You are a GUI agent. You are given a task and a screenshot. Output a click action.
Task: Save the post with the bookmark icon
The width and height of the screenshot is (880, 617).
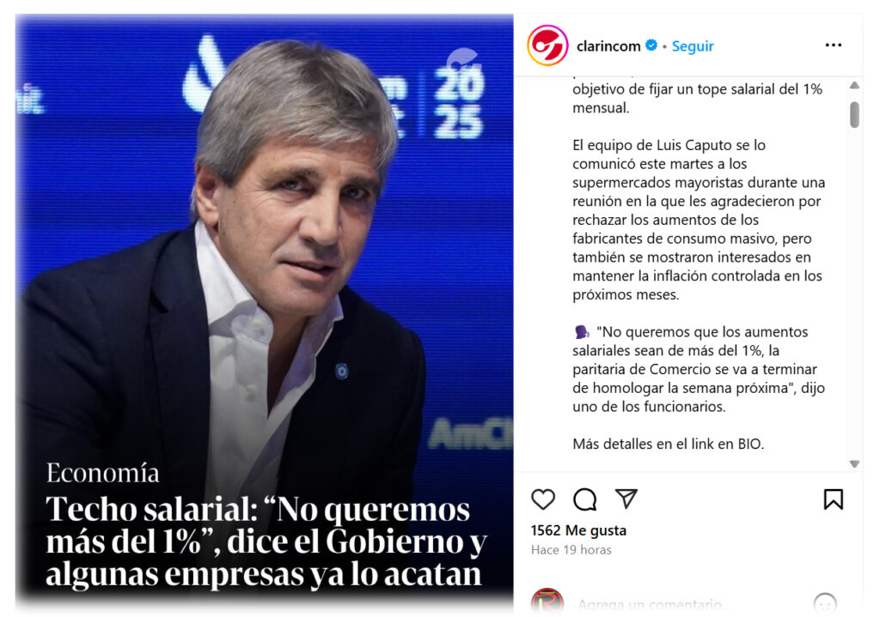[833, 499]
